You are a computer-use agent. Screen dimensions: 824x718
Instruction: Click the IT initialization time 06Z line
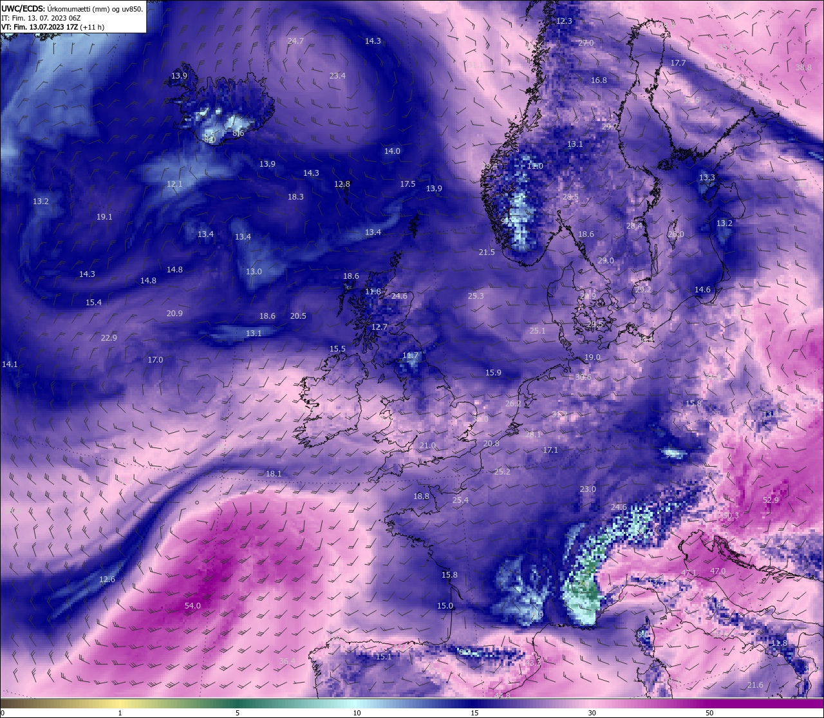click(41, 18)
